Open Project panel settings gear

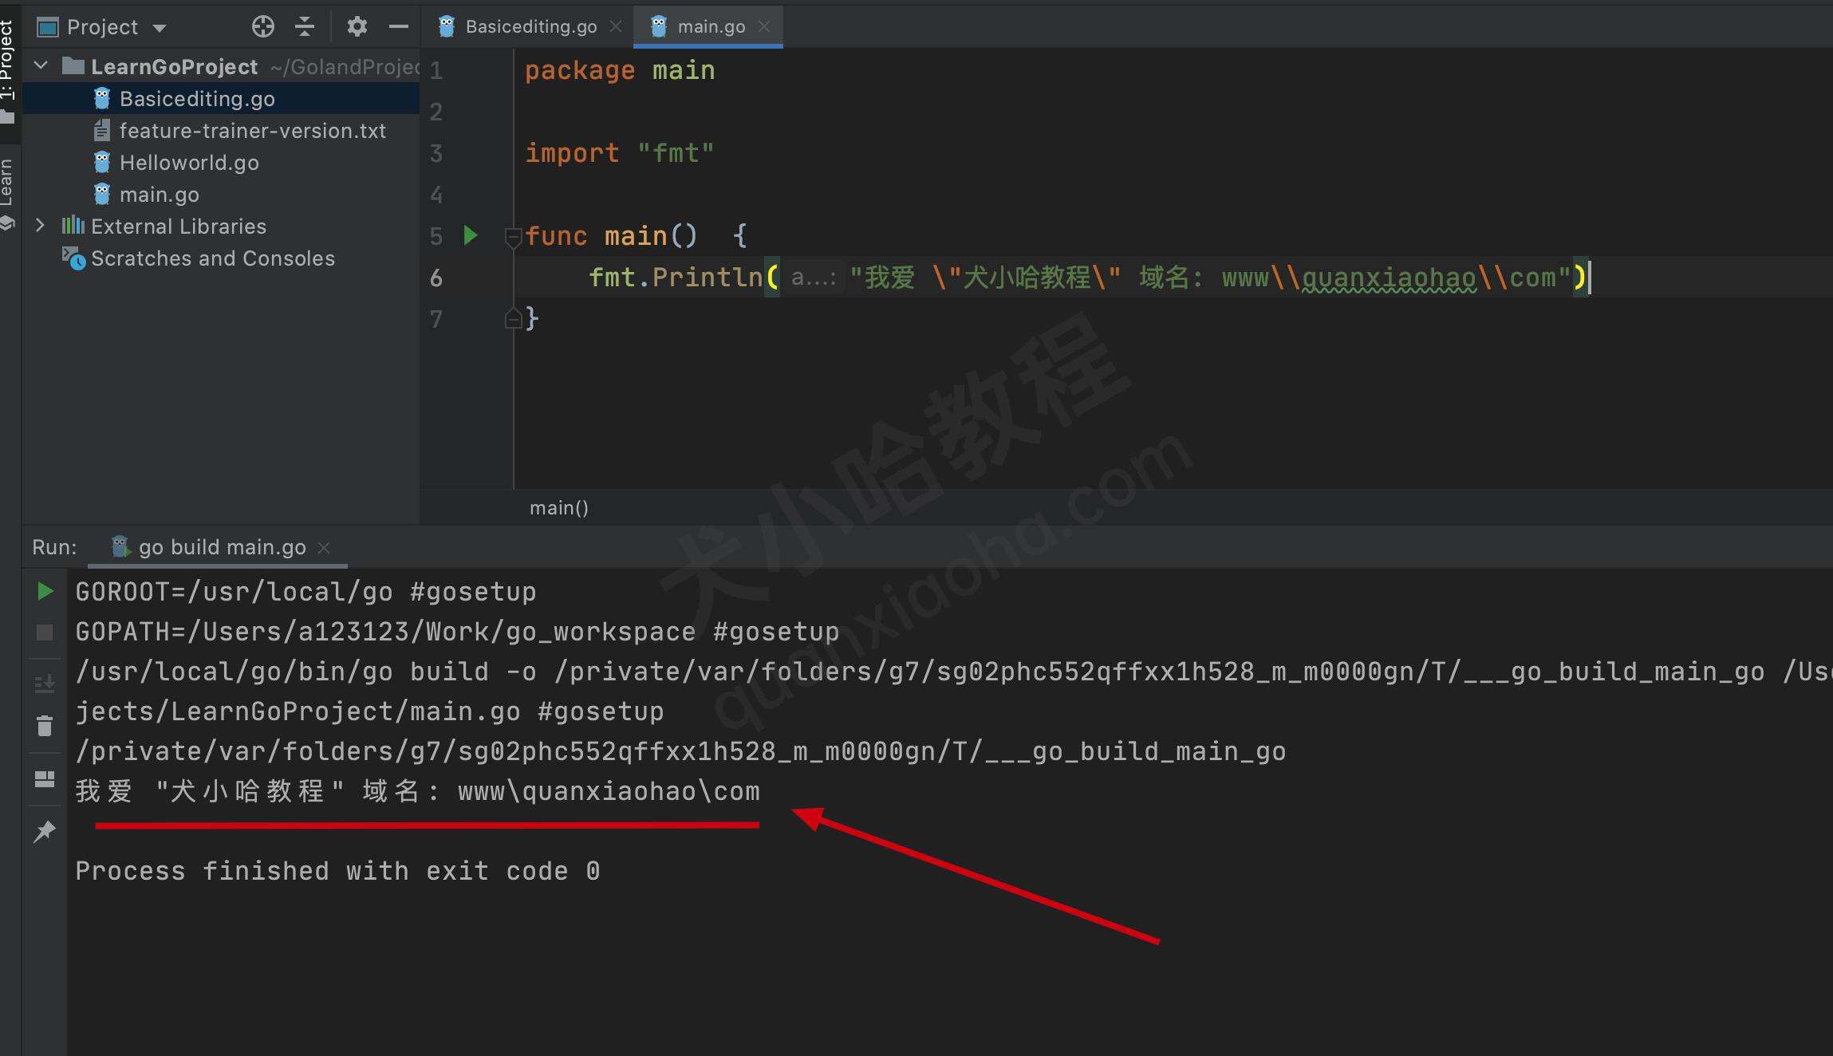point(357,27)
